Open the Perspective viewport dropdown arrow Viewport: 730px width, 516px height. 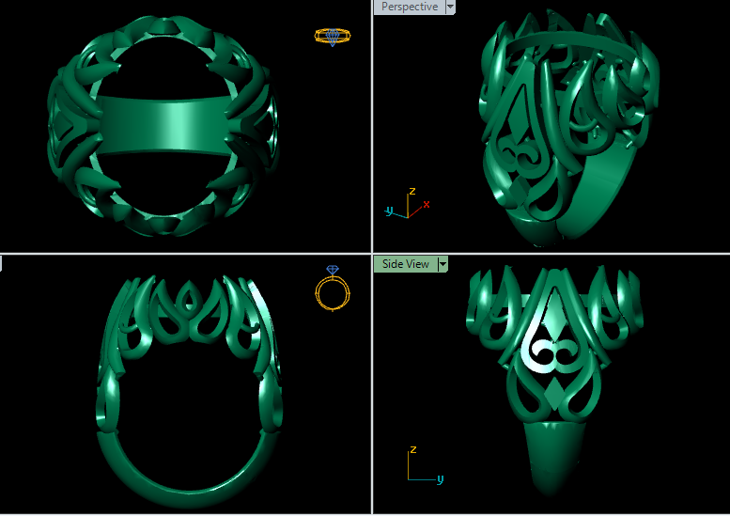450,7
